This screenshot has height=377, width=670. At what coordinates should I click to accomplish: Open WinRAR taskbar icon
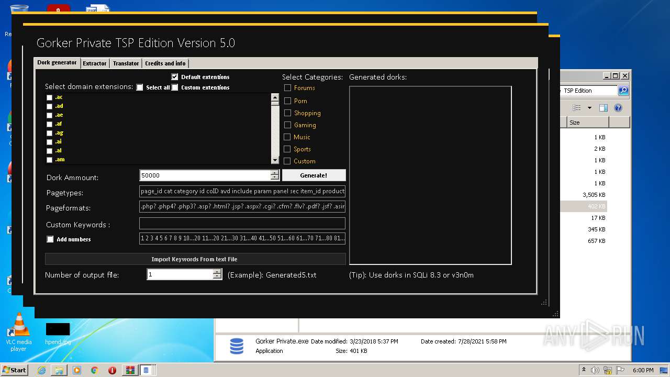(130, 370)
